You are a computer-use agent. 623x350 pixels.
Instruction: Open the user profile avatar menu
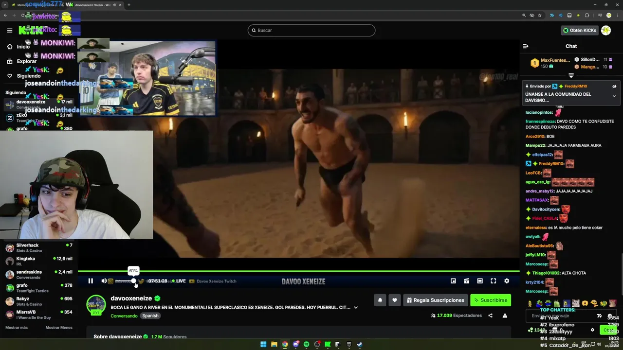(x=606, y=30)
